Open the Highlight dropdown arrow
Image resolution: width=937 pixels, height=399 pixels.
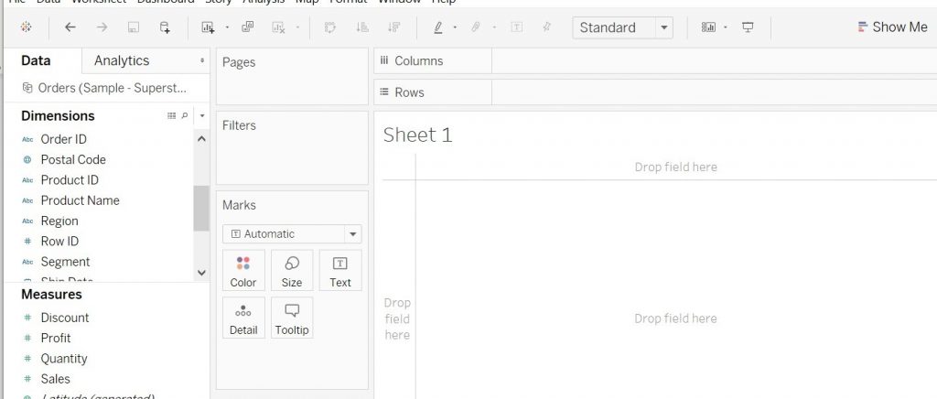[x=456, y=27]
